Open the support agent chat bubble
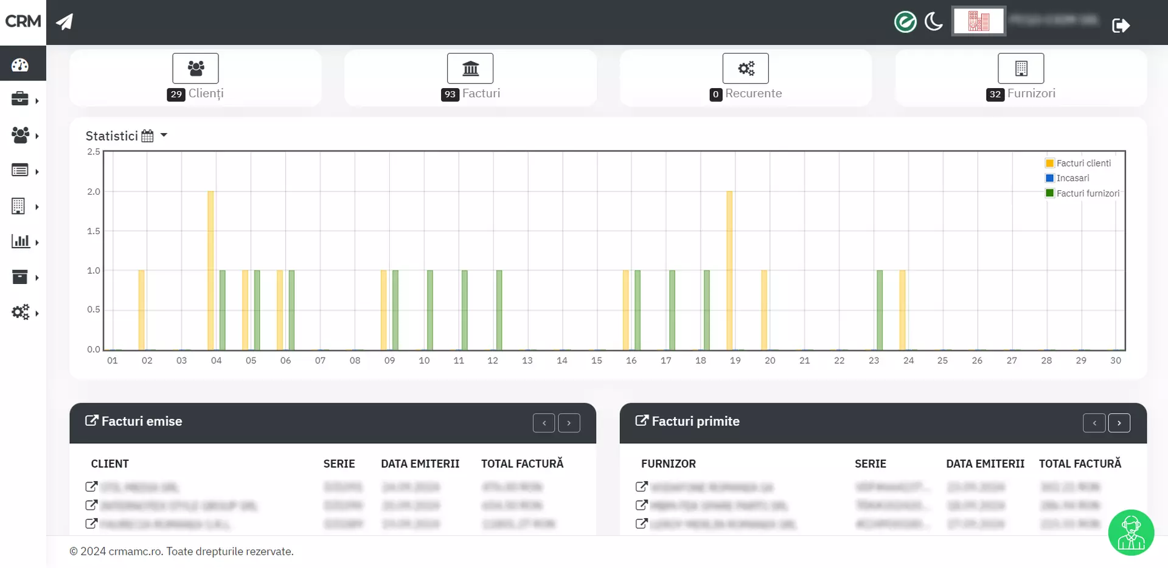This screenshot has width=1168, height=568. [1131, 533]
